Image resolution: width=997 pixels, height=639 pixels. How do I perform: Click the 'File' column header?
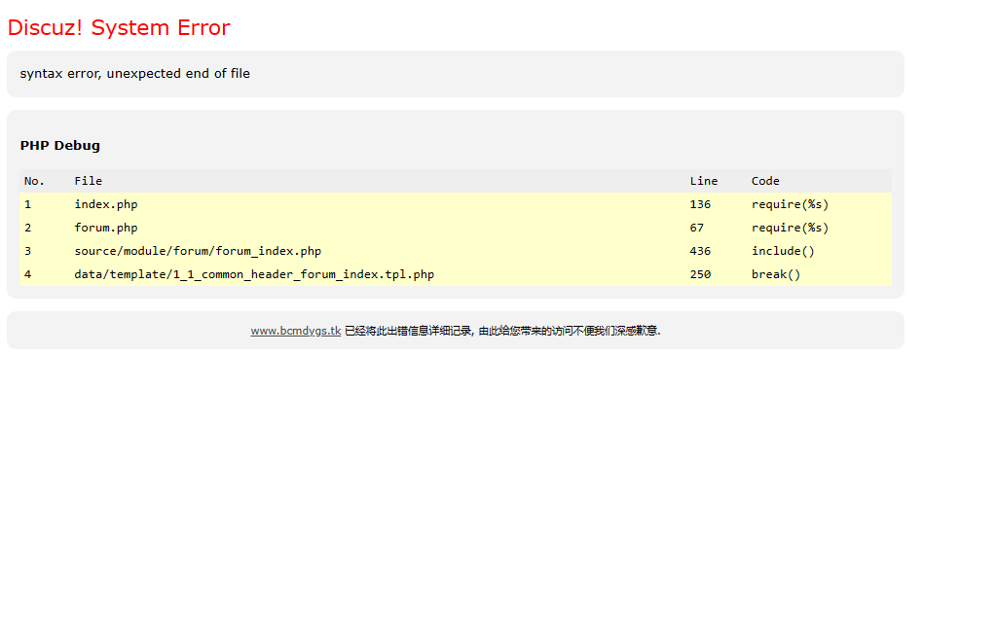pyautogui.click(x=89, y=181)
